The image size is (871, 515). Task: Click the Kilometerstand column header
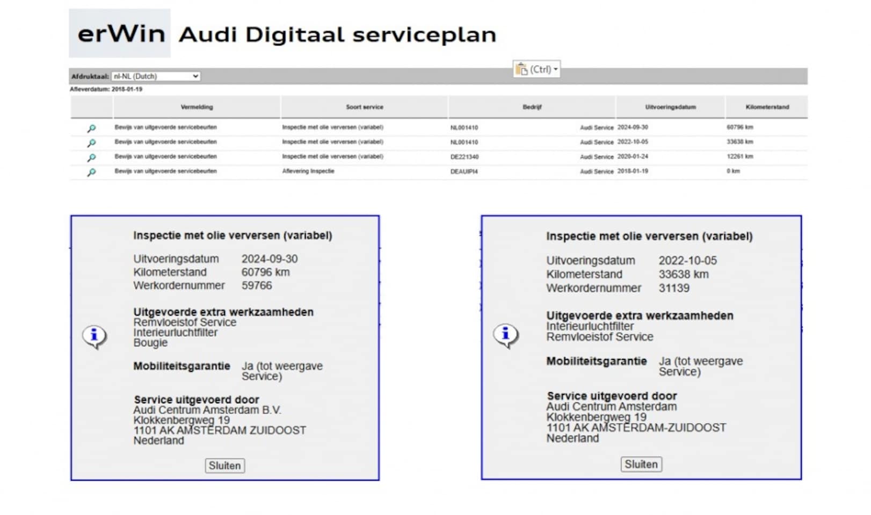[x=767, y=107]
